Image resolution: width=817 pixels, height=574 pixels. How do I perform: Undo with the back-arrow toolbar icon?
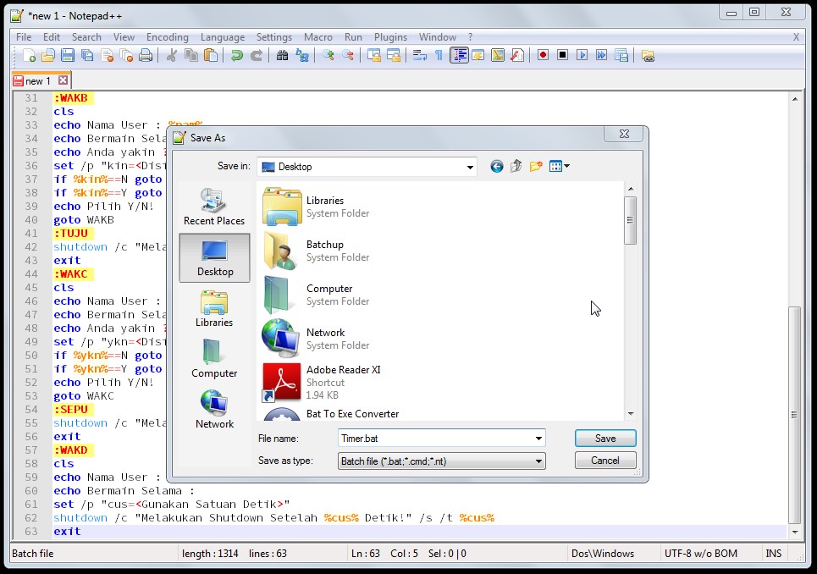(x=237, y=55)
